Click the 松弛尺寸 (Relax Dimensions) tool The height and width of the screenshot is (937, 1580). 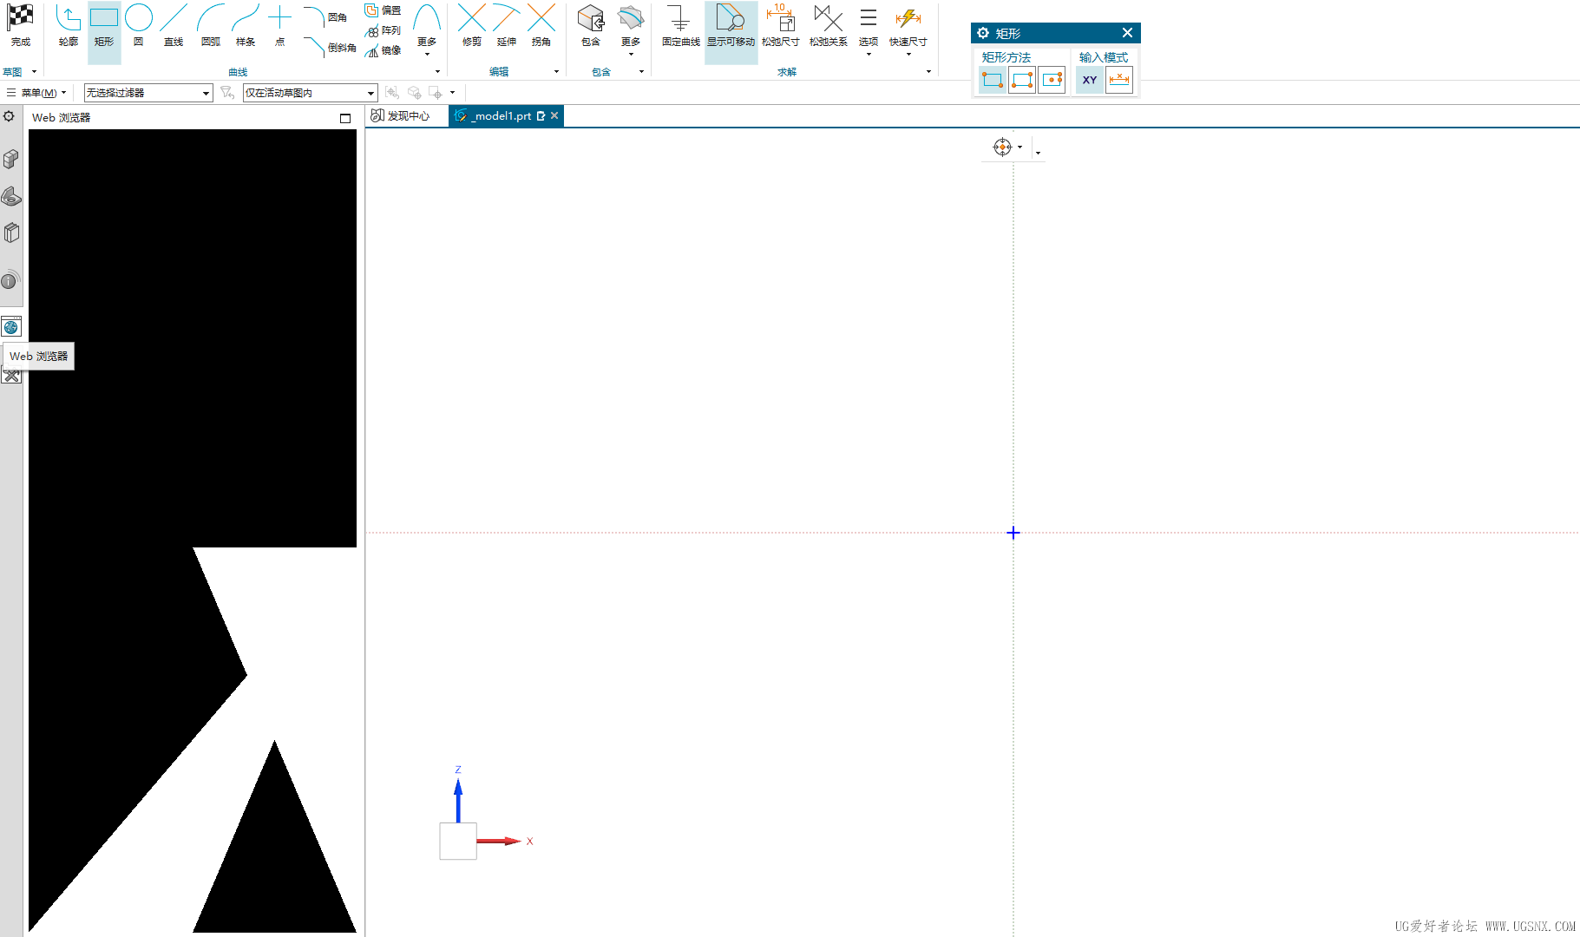point(781,26)
